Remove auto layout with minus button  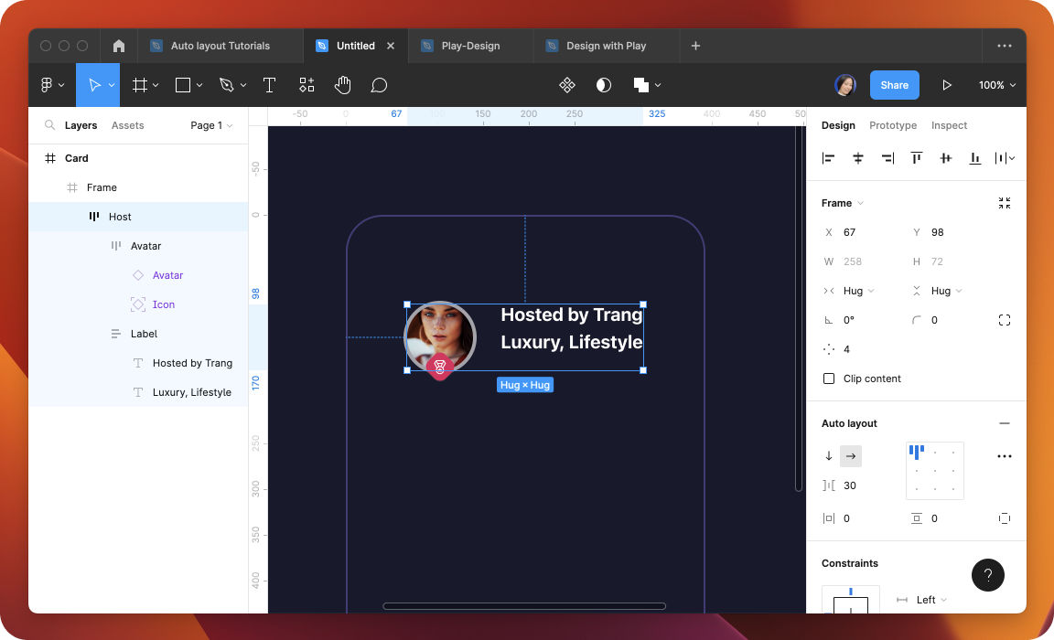tap(1005, 423)
